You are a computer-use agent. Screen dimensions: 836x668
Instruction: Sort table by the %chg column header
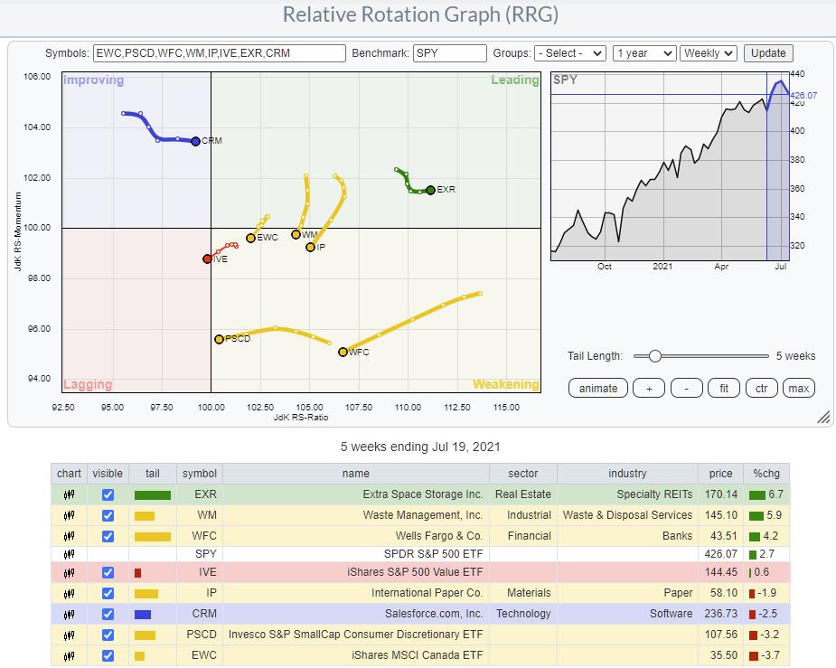pos(766,473)
